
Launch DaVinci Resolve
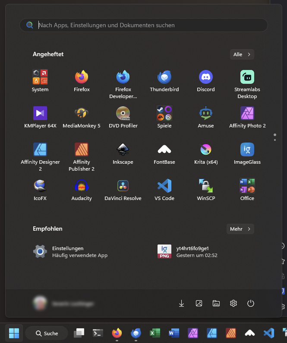click(x=123, y=190)
